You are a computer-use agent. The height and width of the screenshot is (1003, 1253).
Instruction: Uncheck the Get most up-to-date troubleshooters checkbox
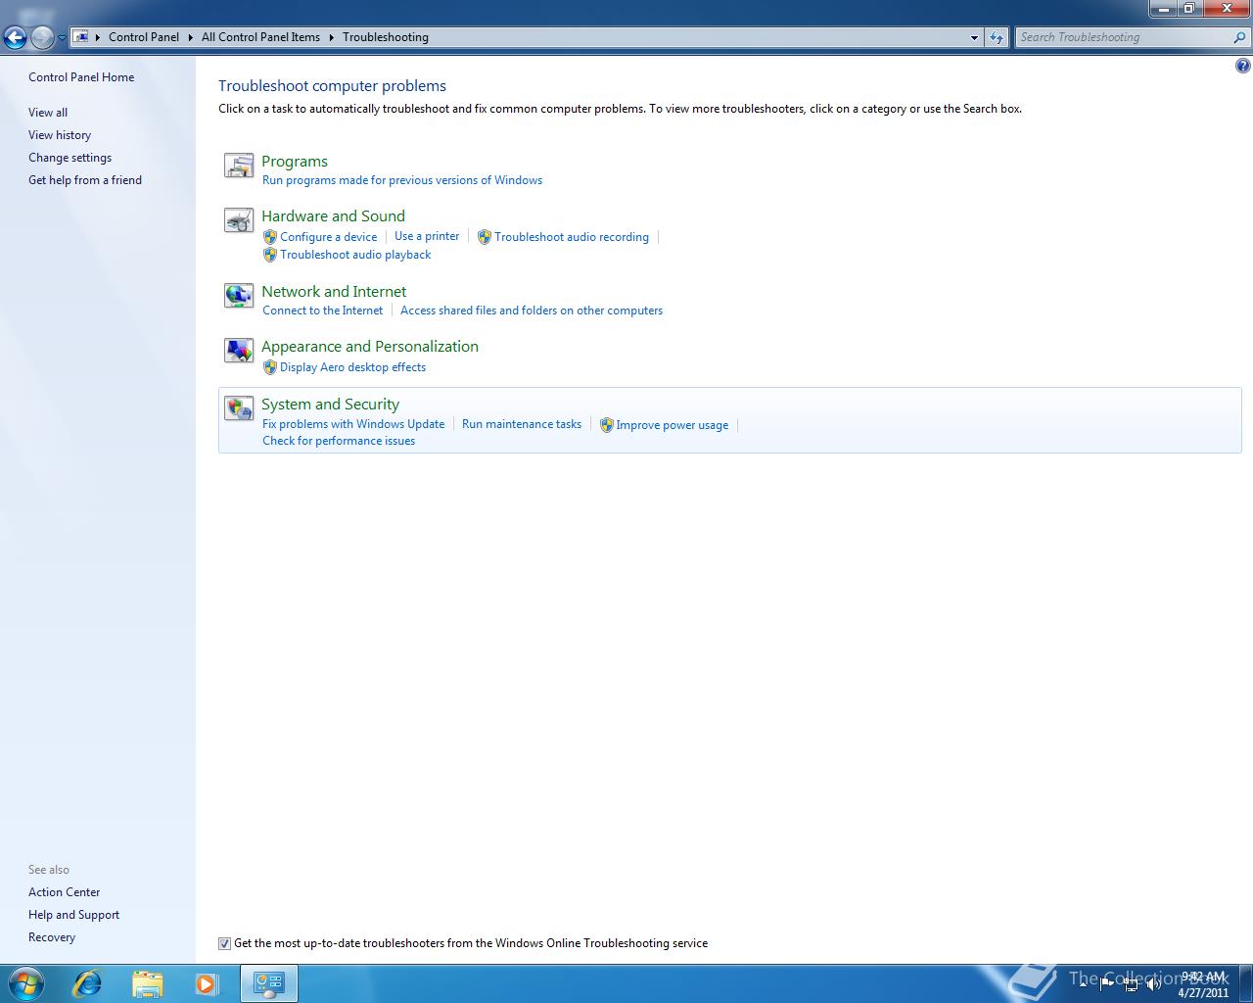click(224, 943)
